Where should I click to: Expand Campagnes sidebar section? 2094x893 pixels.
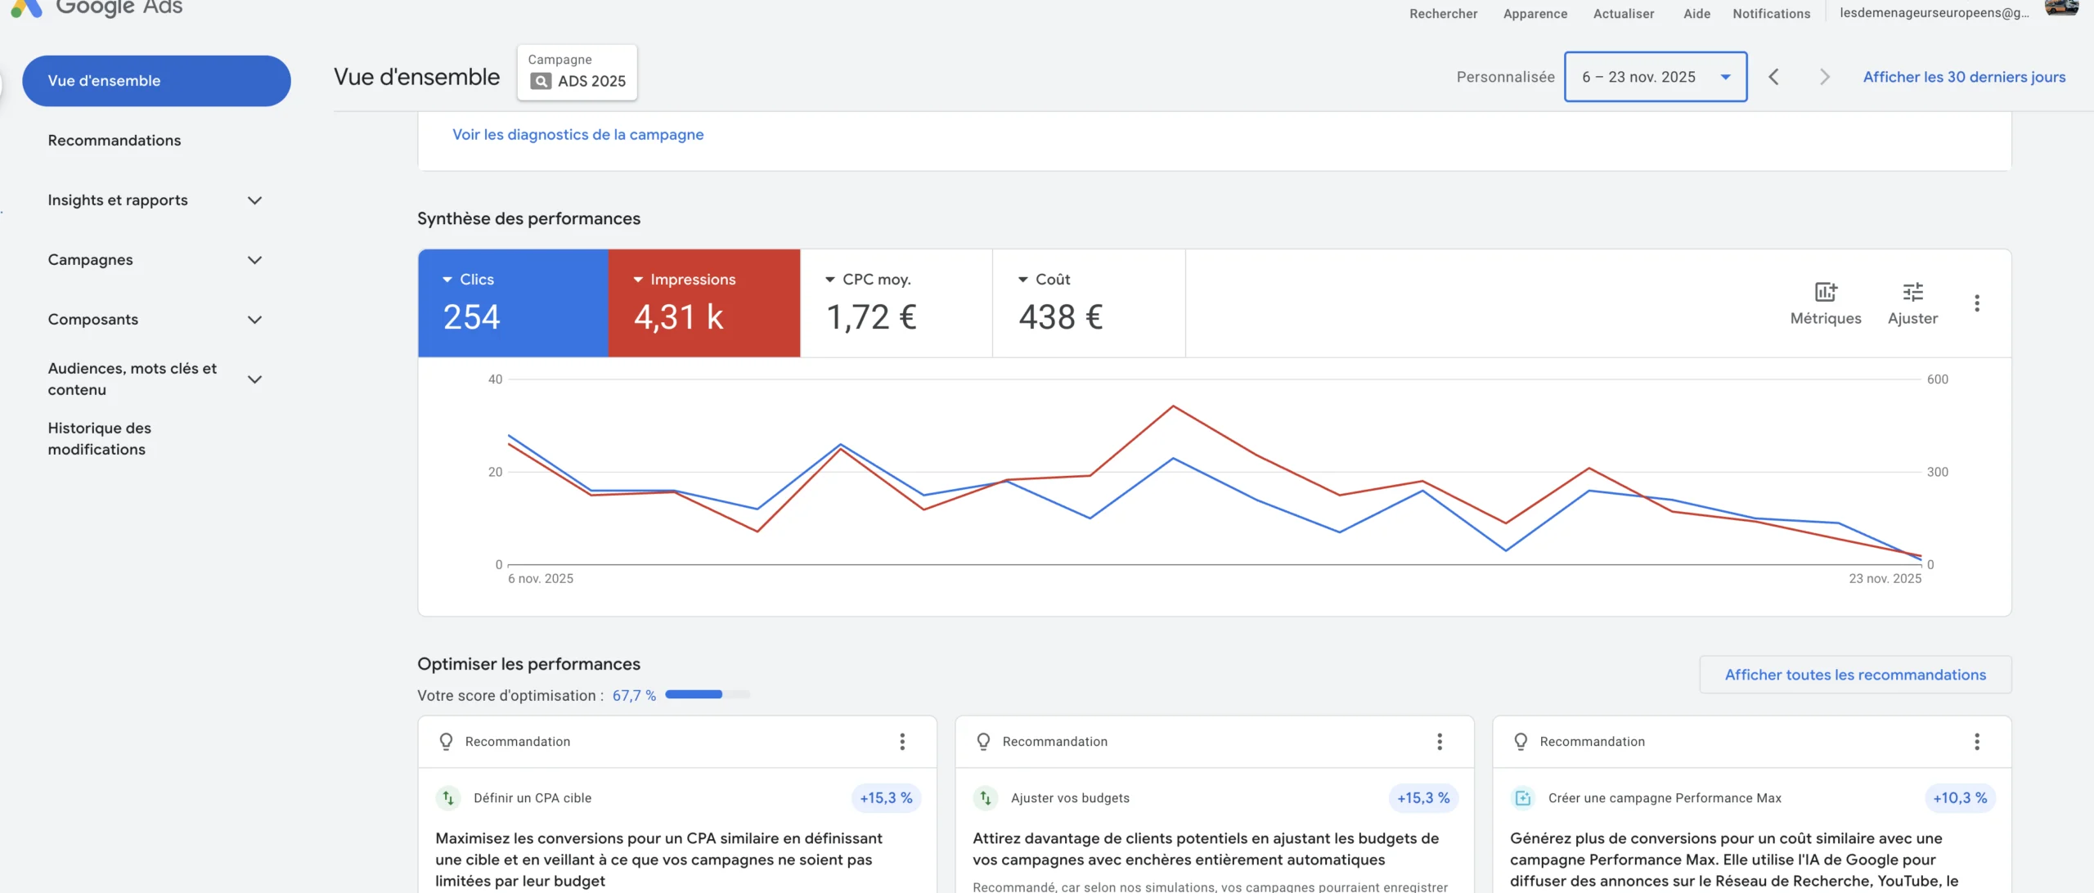254,260
